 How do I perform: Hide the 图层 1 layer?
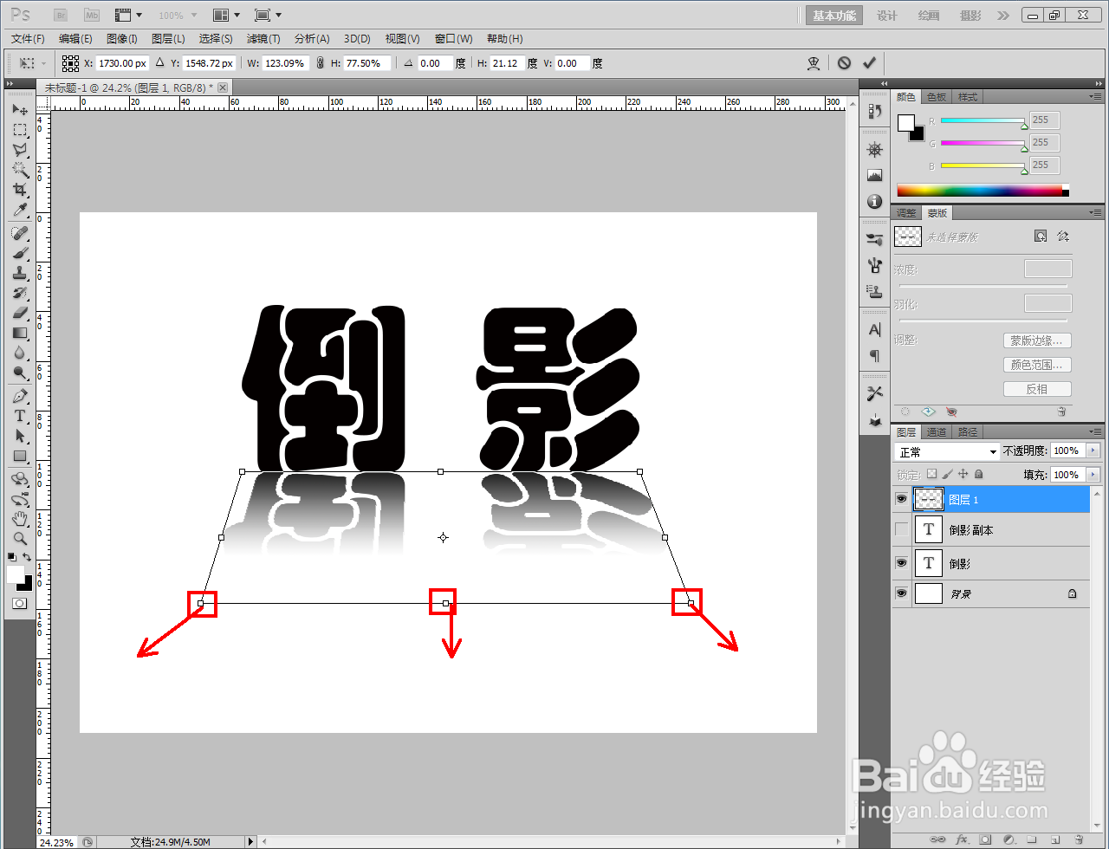pos(902,498)
